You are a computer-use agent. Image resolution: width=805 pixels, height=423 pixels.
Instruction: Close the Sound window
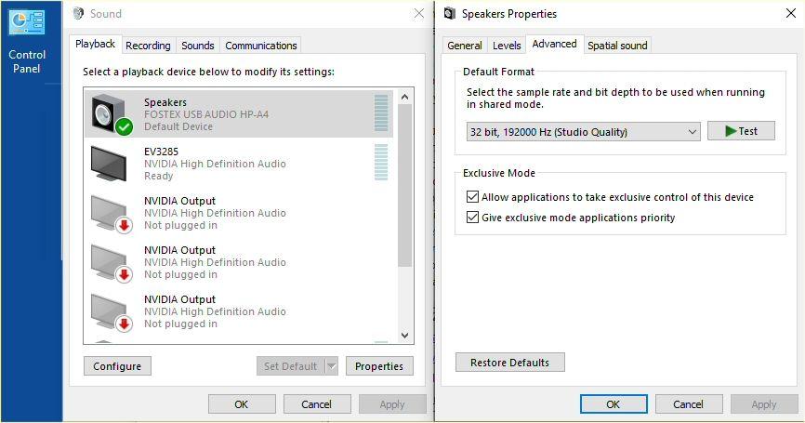[x=419, y=13]
